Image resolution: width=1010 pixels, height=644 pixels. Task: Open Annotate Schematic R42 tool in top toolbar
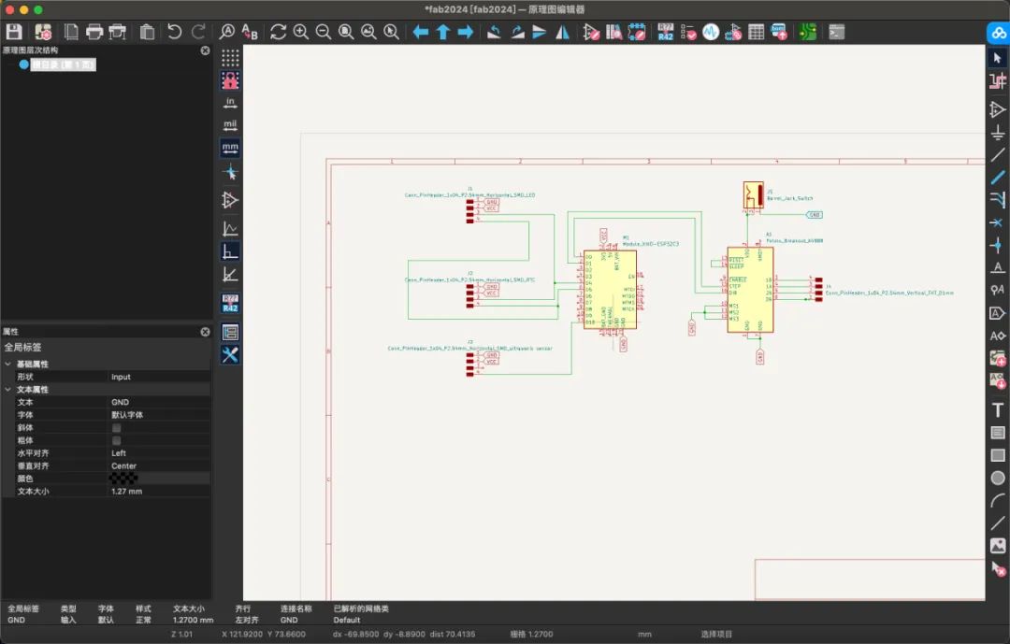pyautogui.click(x=666, y=32)
